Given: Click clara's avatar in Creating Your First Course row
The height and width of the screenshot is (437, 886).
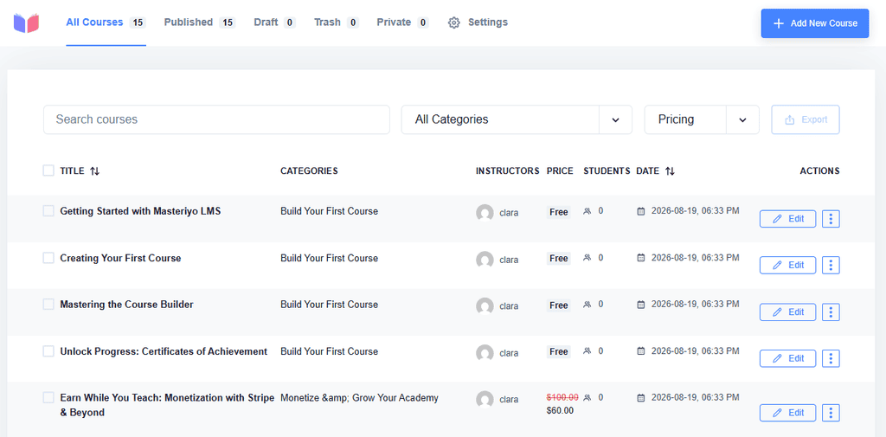Looking at the screenshot, I should [485, 260].
